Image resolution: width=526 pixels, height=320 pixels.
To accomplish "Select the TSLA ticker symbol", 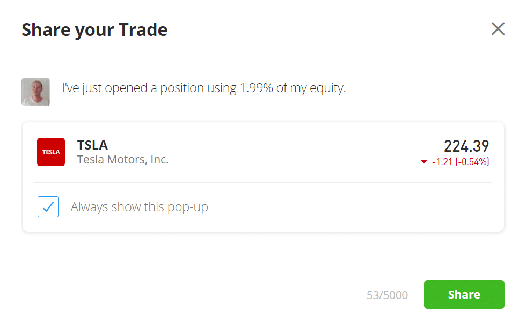I will click(x=92, y=145).
